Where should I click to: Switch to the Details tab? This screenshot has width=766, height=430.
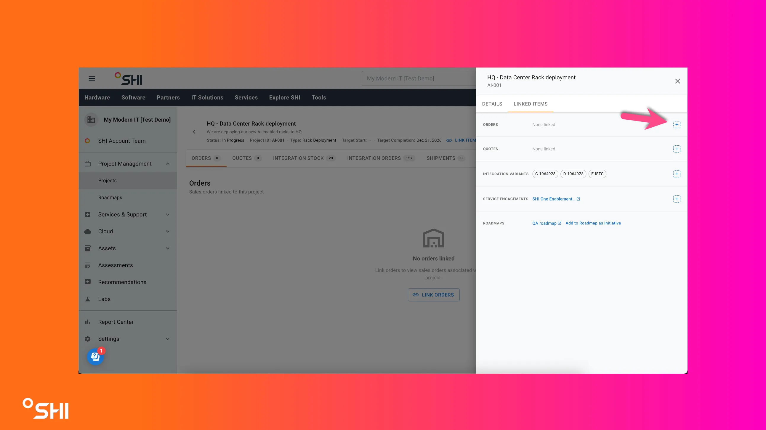pos(492,104)
